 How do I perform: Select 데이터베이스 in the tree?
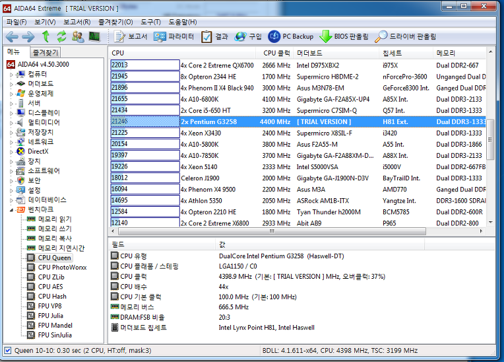point(47,199)
